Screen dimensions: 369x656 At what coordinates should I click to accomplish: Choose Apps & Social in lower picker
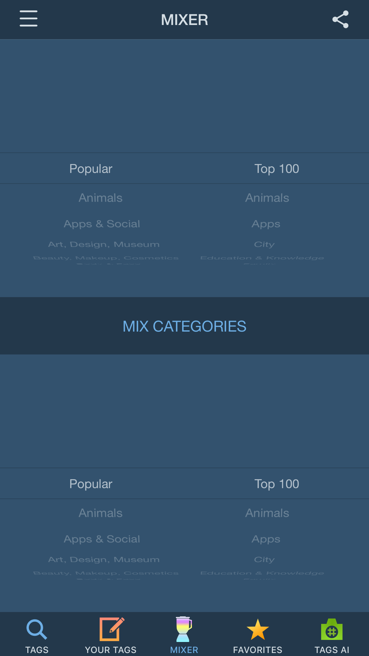[x=102, y=539]
